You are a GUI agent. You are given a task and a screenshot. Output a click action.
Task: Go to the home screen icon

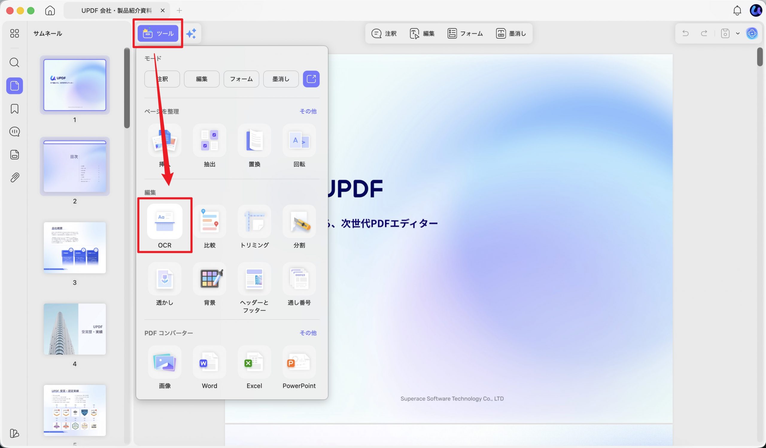pyautogui.click(x=50, y=11)
